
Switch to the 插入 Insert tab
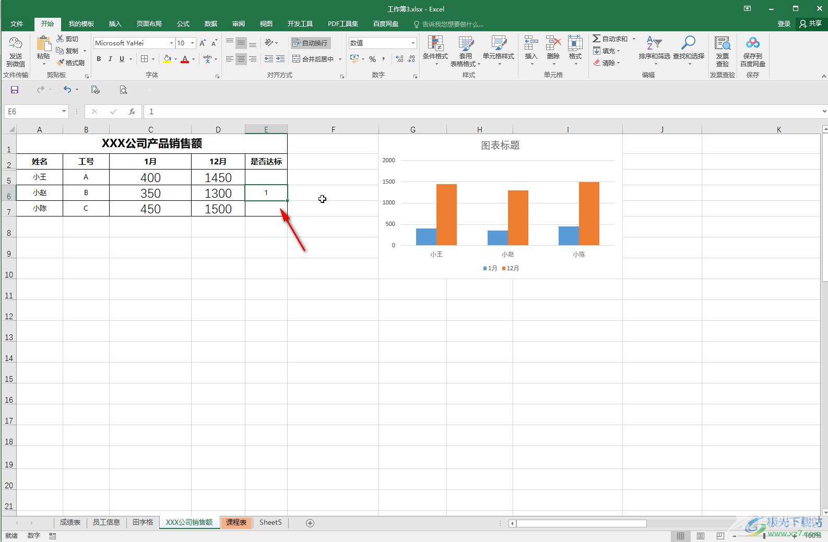(115, 24)
